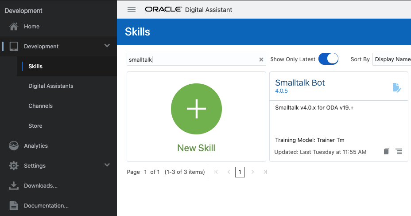Click page number 1 button

click(x=240, y=172)
